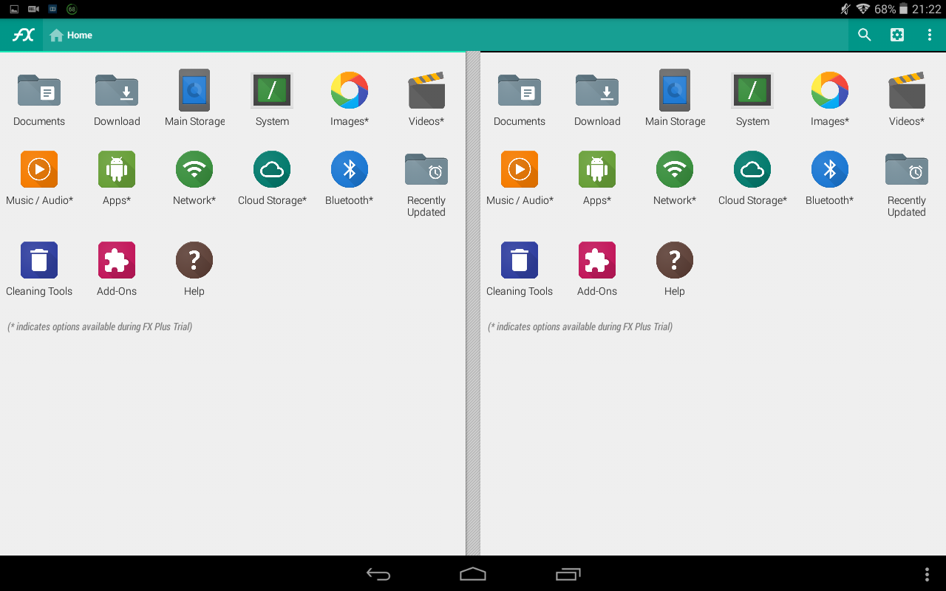The width and height of the screenshot is (946, 591).
Task: Open Documents folder in right pane
Action: point(520,100)
